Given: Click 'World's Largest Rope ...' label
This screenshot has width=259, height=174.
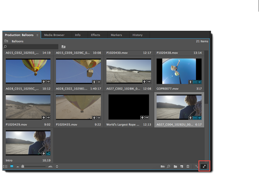Looking at the screenshot, I should [123, 124].
